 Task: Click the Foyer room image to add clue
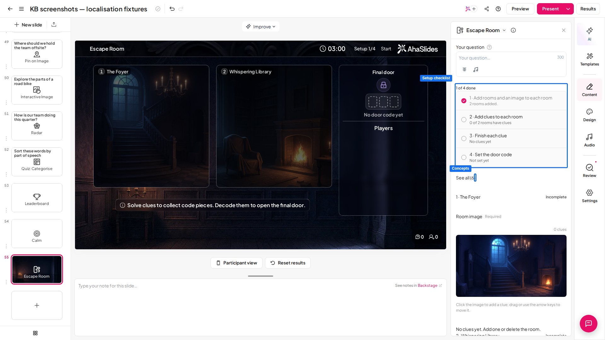tap(511, 266)
